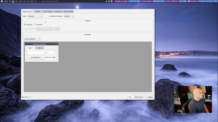Choose the Custom palette radio button
This screenshot has height=122, width=218.
[x=35, y=24]
